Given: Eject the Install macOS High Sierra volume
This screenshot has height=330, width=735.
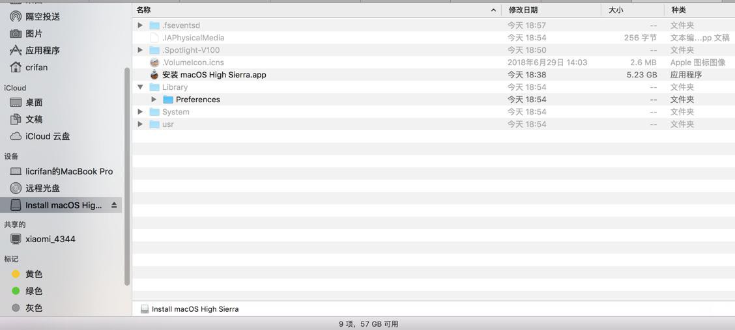Looking at the screenshot, I should (114, 205).
